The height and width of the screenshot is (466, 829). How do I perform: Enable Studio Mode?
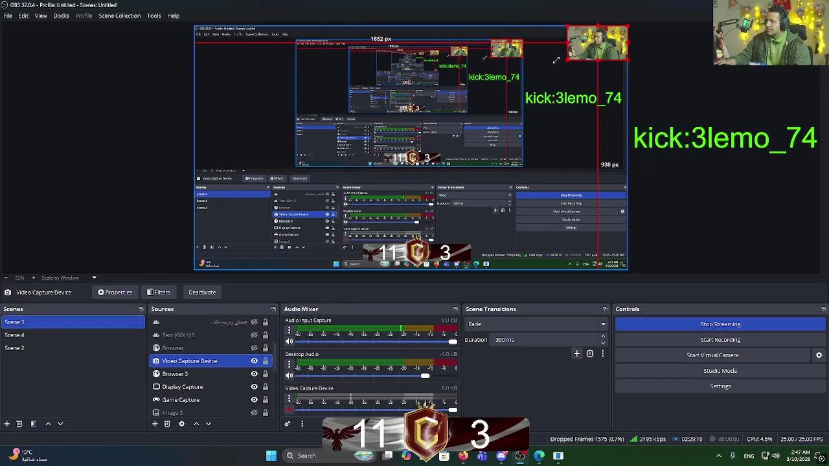click(720, 371)
